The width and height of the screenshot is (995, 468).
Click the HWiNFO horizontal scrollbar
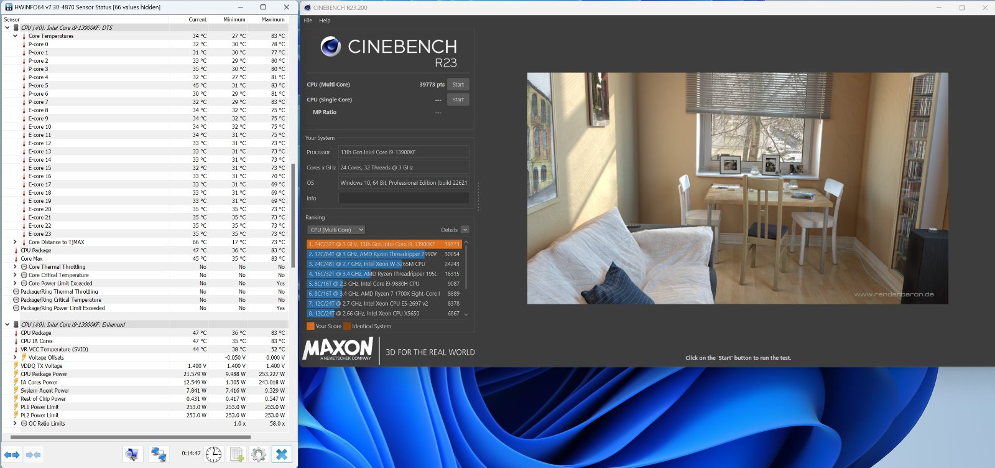(131, 437)
